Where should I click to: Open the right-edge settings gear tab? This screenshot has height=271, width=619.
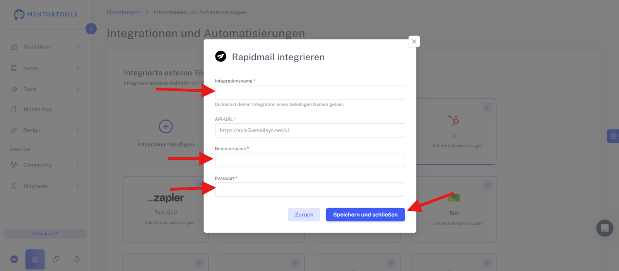(x=613, y=136)
